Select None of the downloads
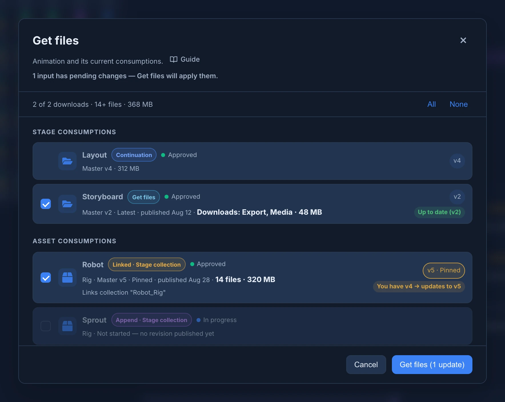Image resolution: width=505 pixels, height=402 pixels. pyautogui.click(x=458, y=104)
